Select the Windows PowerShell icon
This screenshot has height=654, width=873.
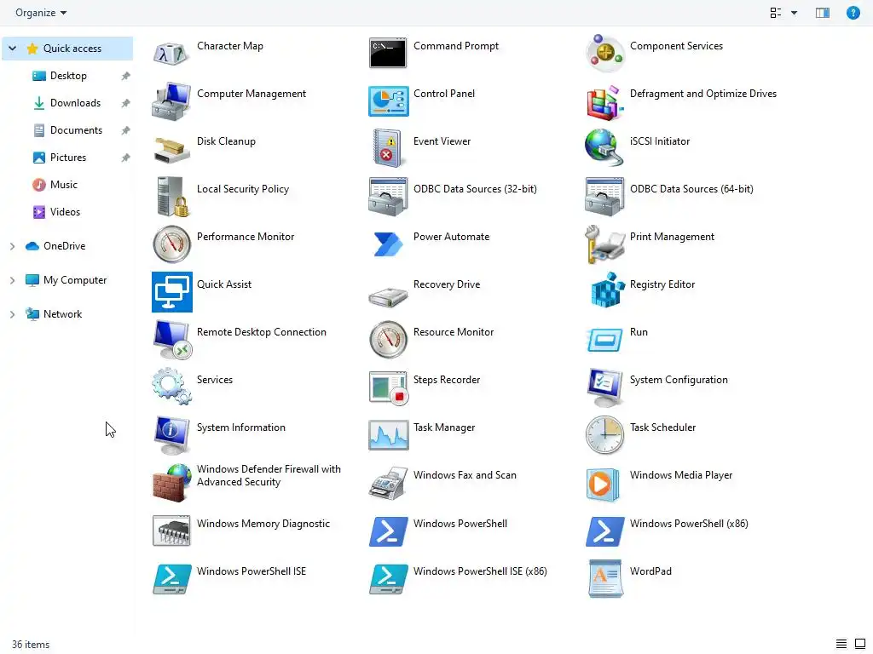coord(388,531)
